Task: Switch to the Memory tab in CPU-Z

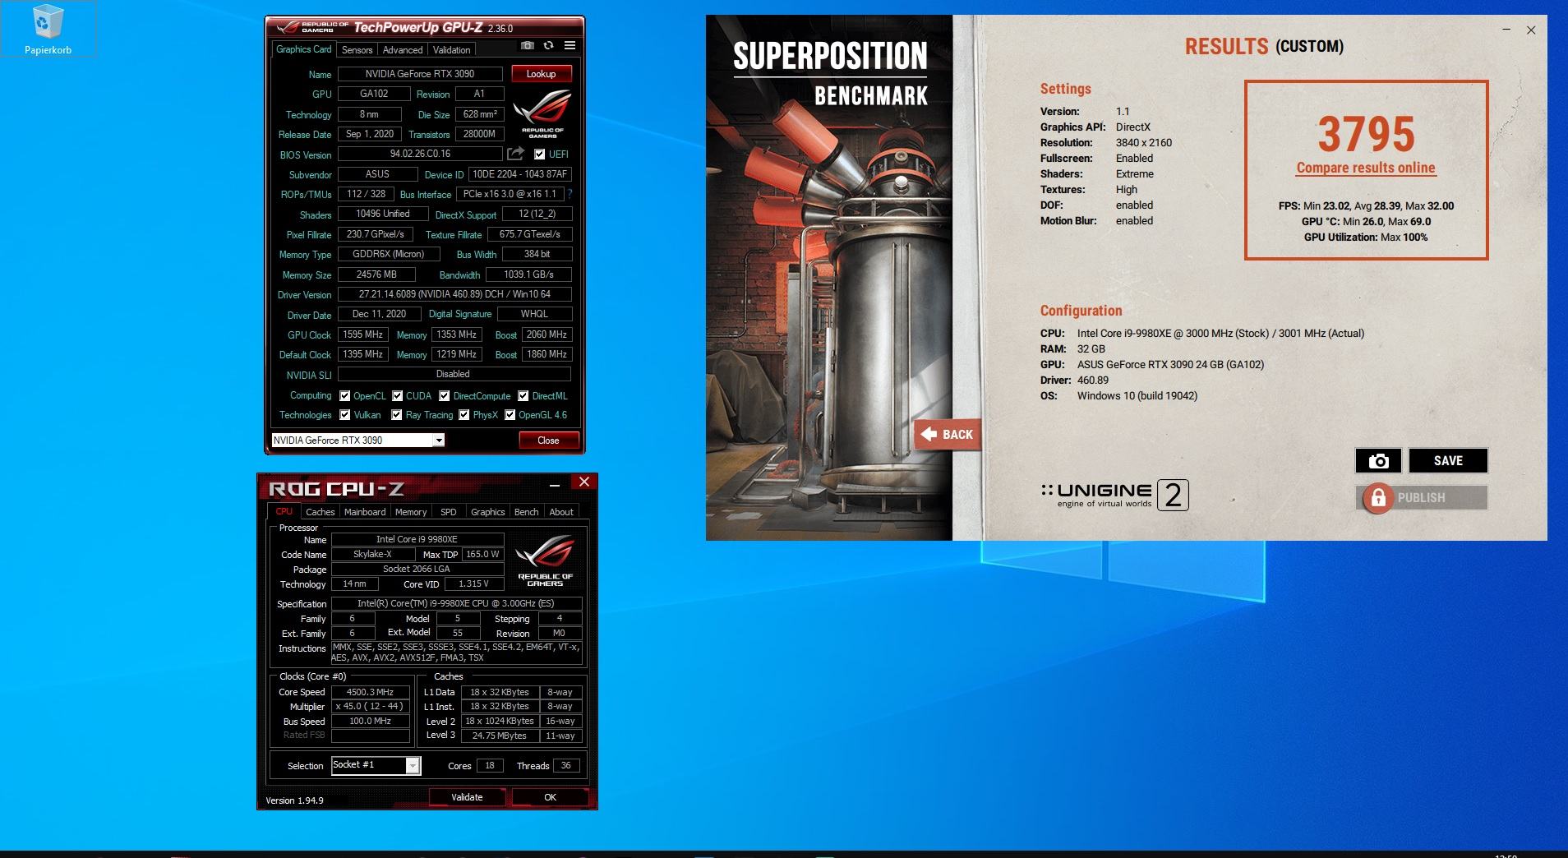Action: 411,512
